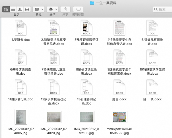This screenshot has width=172, height=138.
Task: Click the Share toolbar button
Action: pyautogui.click(x=65, y=9)
